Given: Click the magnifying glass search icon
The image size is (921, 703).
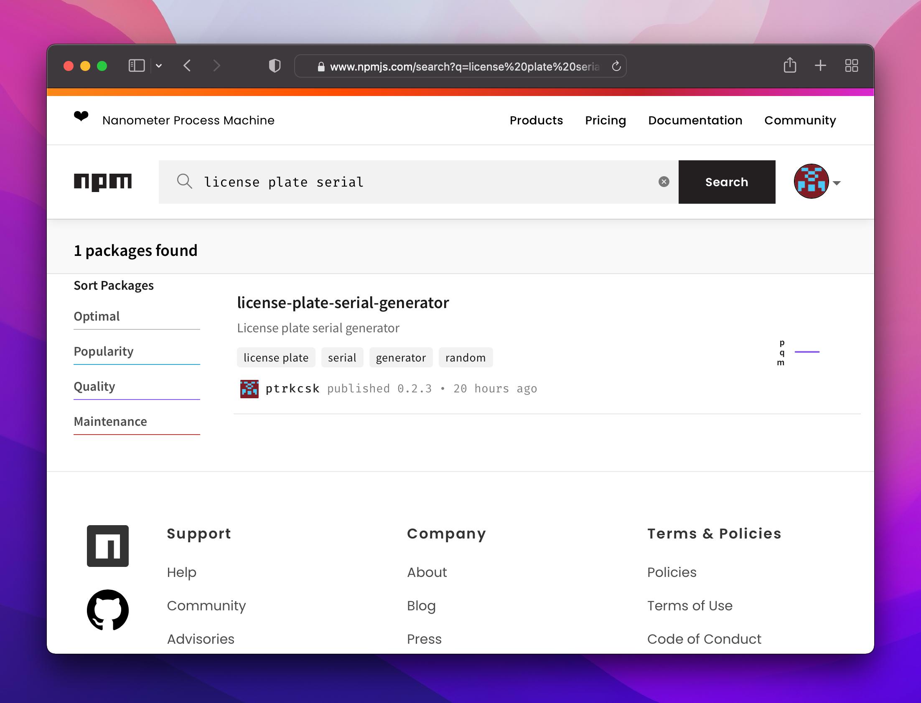Looking at the screenshot, I should point(184,182).
